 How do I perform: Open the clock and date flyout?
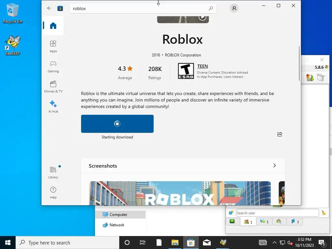[304, 243]
